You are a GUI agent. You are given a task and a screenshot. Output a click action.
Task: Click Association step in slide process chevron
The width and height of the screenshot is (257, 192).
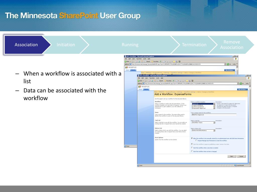pyautogui.click(x=26, y=45)
